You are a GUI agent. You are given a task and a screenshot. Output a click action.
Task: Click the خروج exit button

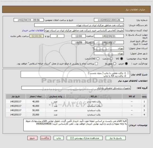[x=32, y=138]
